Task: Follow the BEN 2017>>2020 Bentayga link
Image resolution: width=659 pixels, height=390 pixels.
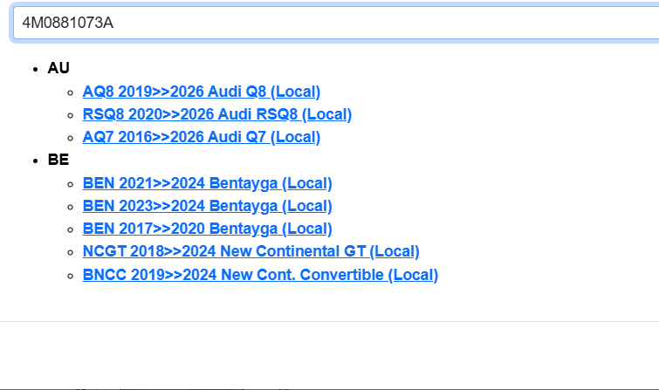Action: pos(207,229)
